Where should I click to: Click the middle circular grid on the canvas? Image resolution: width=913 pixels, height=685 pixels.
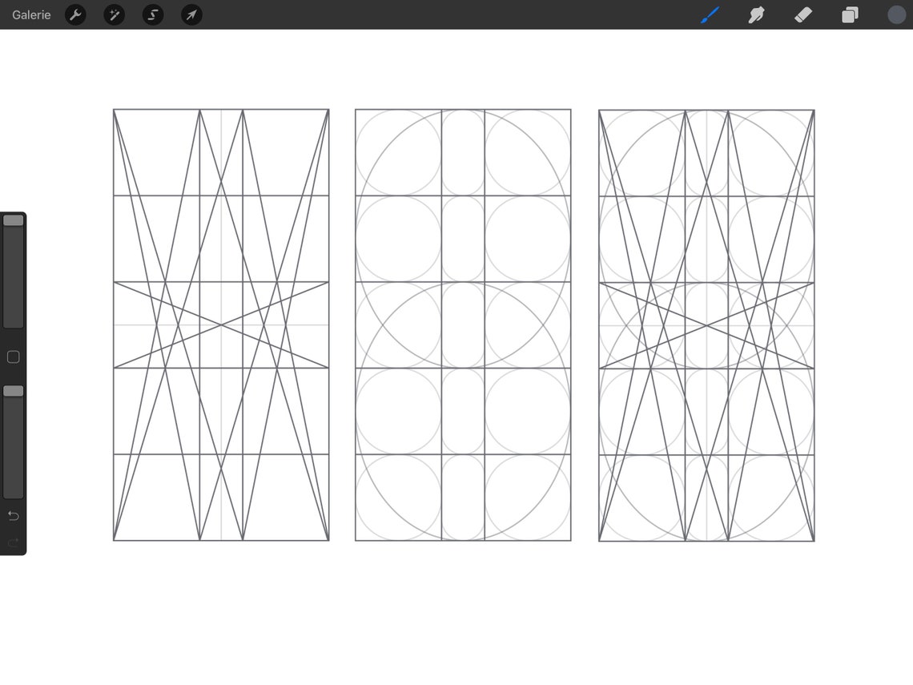tap(462, 324)
